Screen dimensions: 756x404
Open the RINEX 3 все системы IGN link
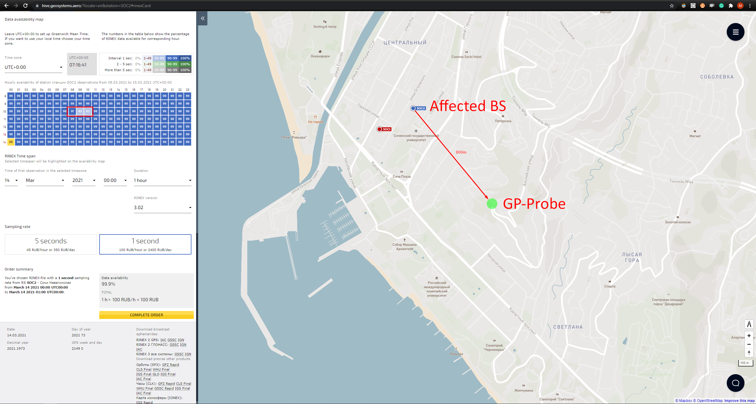[188, 354]
